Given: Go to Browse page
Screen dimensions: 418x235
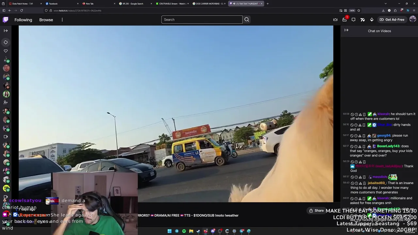Looking at the screenshot, I should 46,20.
